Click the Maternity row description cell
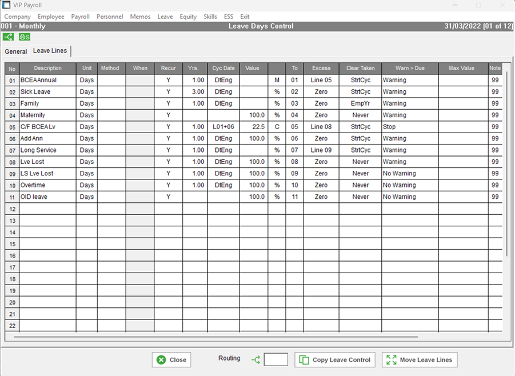The image size is (515, 376). pos(47,115)
